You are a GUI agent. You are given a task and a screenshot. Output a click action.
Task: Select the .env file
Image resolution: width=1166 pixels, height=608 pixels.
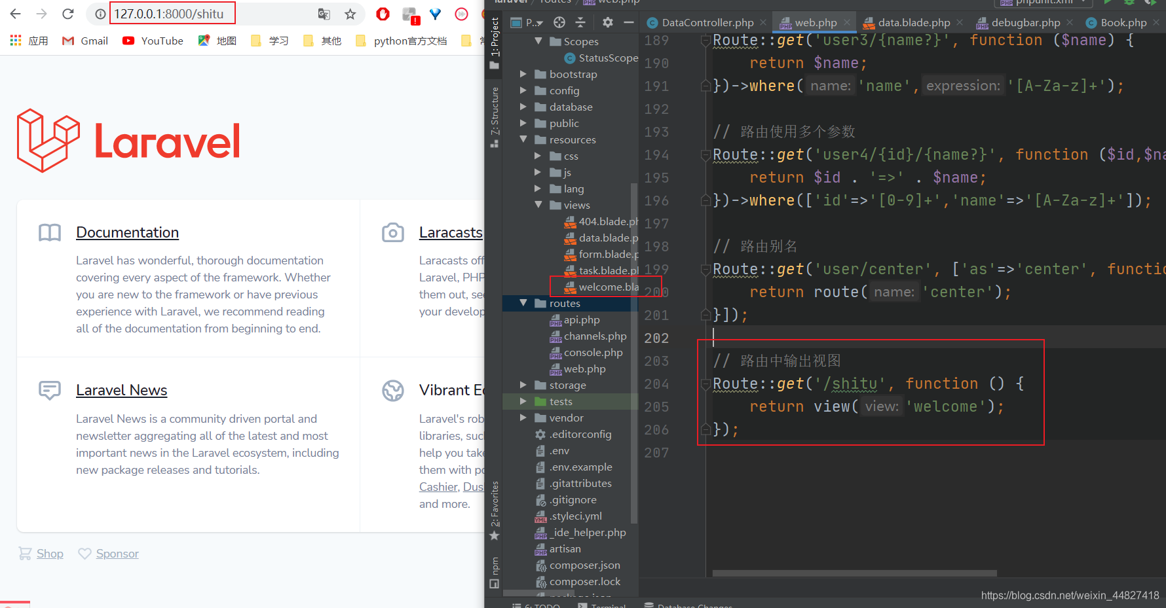552,450
